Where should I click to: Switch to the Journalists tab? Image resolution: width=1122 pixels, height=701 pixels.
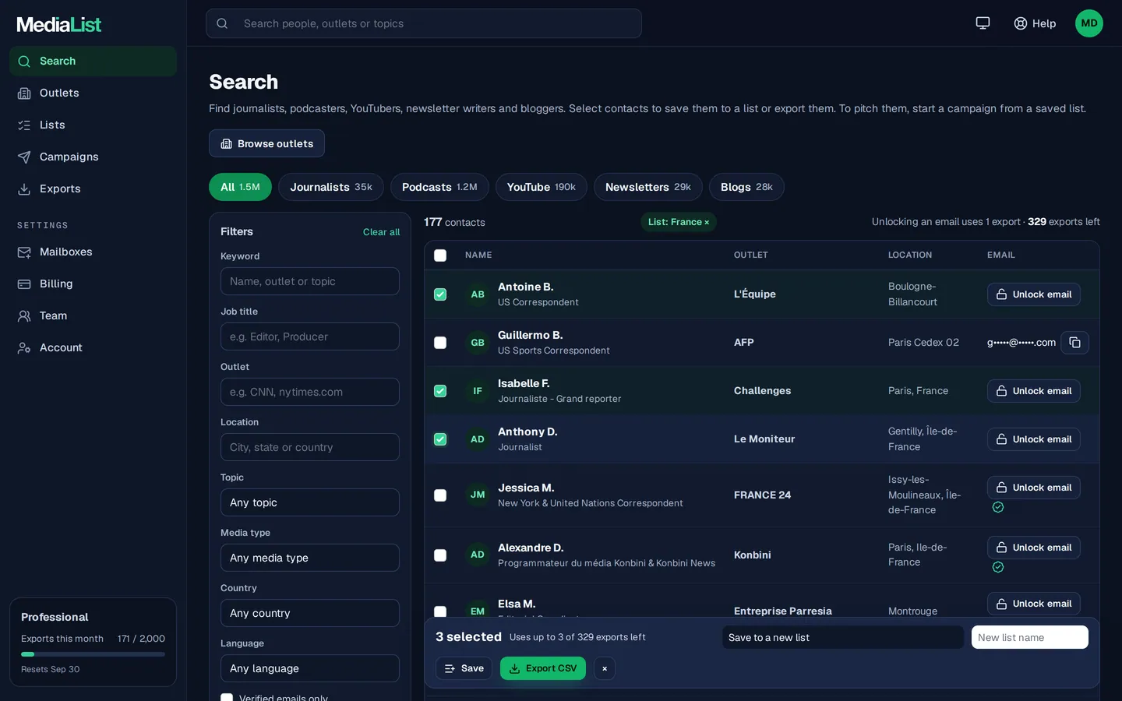click(331, 187)
